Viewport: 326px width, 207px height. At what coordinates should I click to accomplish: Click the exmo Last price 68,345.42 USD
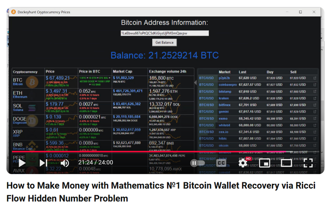(250, 119)
